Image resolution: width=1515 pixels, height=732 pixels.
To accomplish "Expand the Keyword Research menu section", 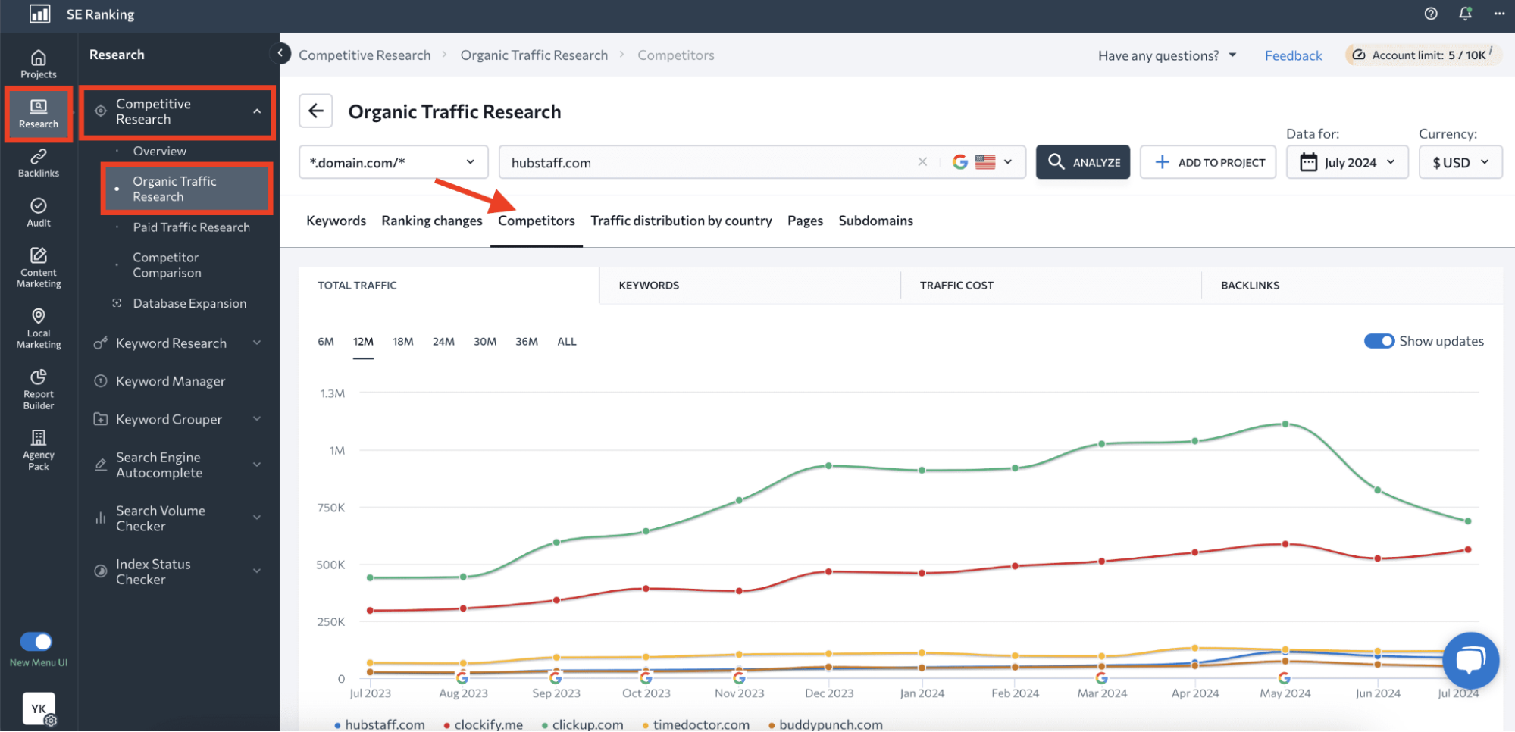I will coord(177,343).
